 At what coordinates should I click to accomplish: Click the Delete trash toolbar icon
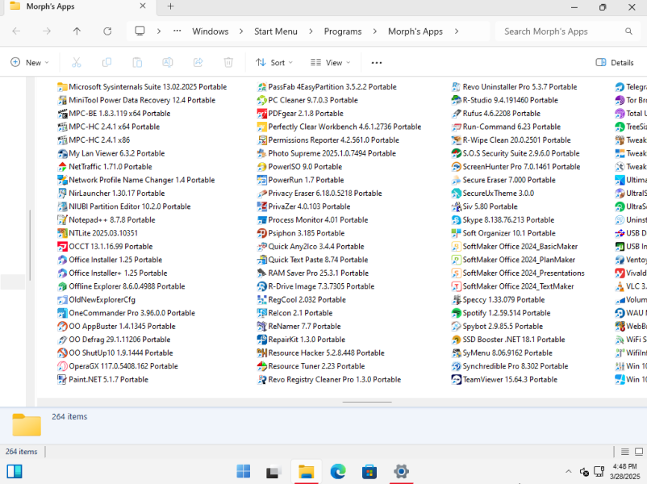[228, 62]
